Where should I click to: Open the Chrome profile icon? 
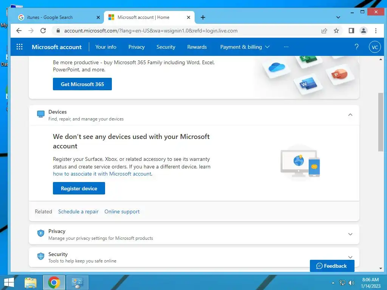coord(363,31)
